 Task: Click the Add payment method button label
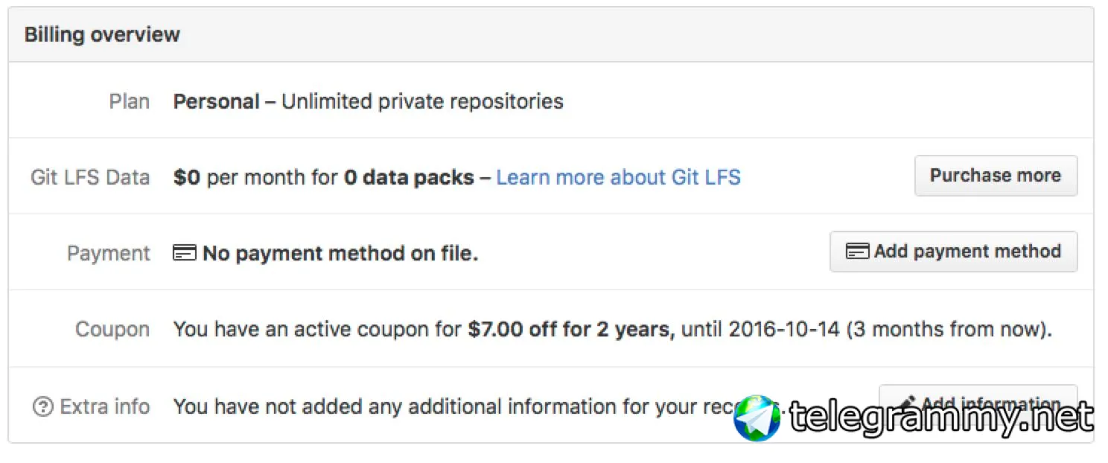tap(967, 252)
